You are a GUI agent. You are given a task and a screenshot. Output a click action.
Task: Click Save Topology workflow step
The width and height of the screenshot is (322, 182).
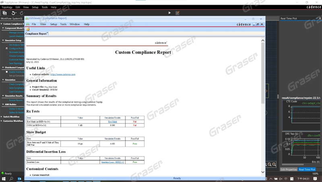(16, 63)
